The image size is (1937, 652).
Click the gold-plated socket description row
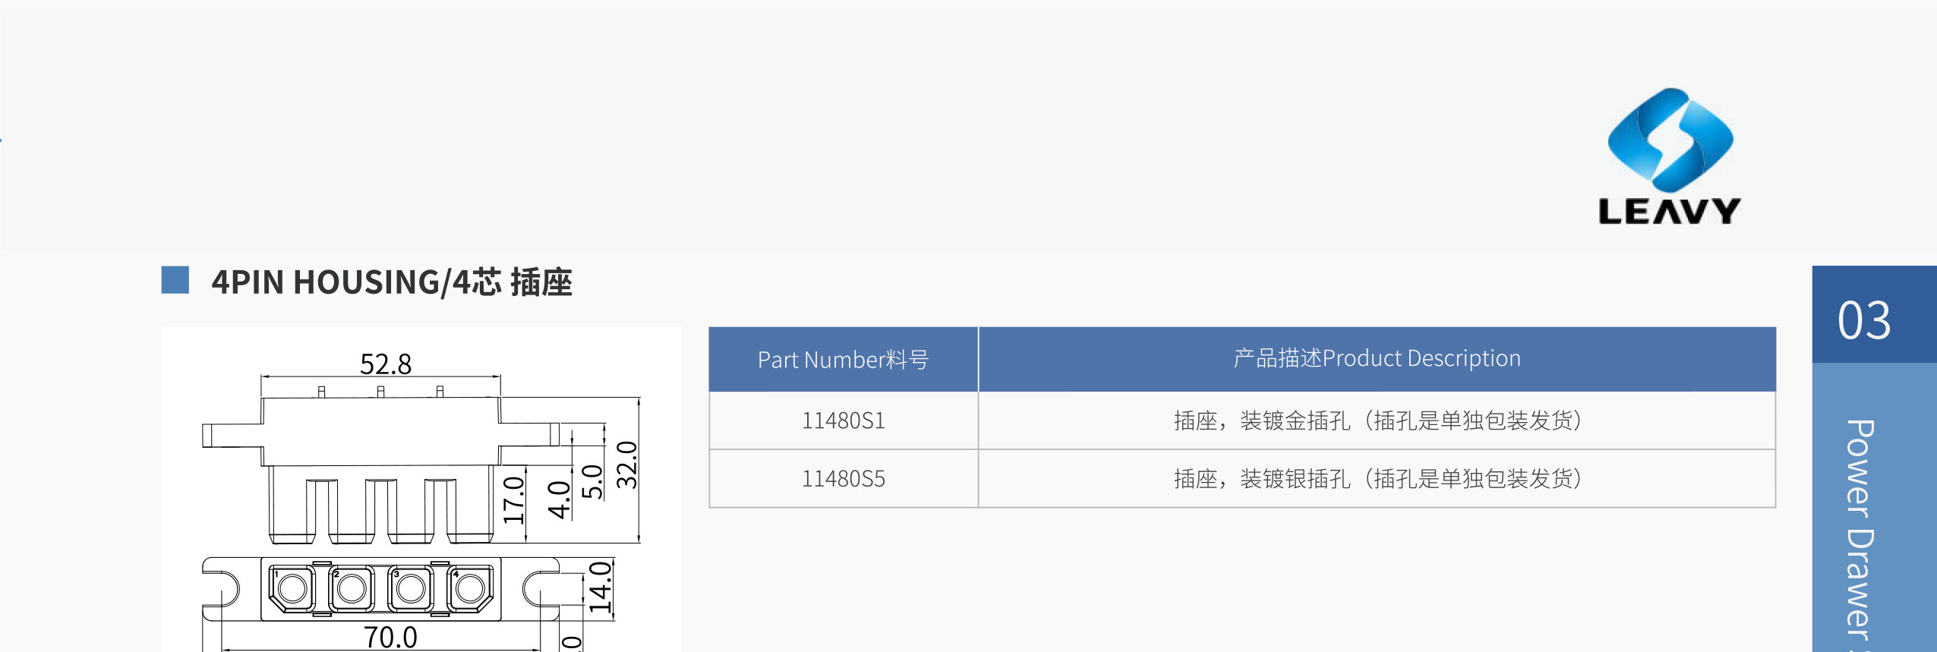(x=1377, y=420)
